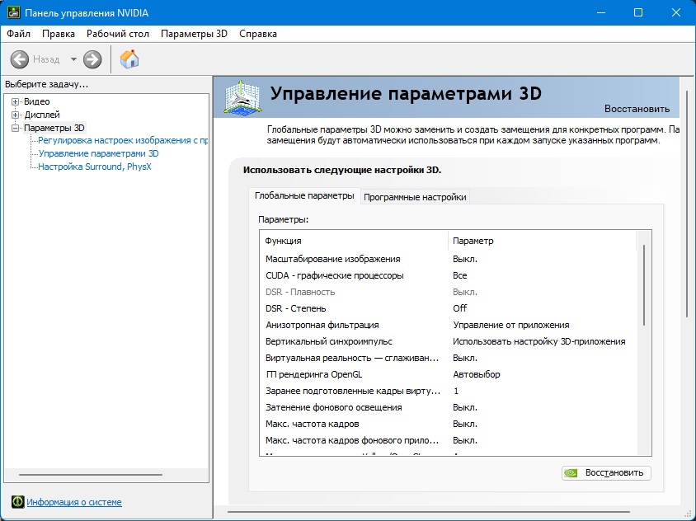Click the settings list vertical scrollbar

click(x=643, y=343)
